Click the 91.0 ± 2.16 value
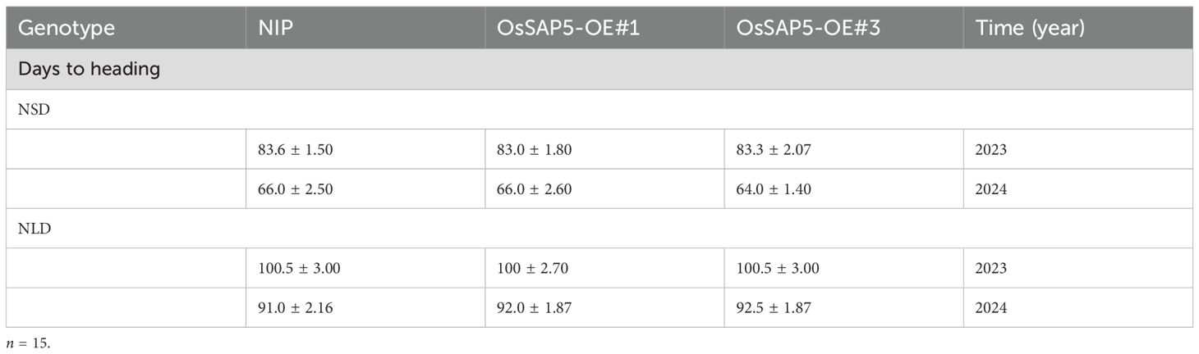The height and width of the screenshot is (354, 1199). (296, 308)
